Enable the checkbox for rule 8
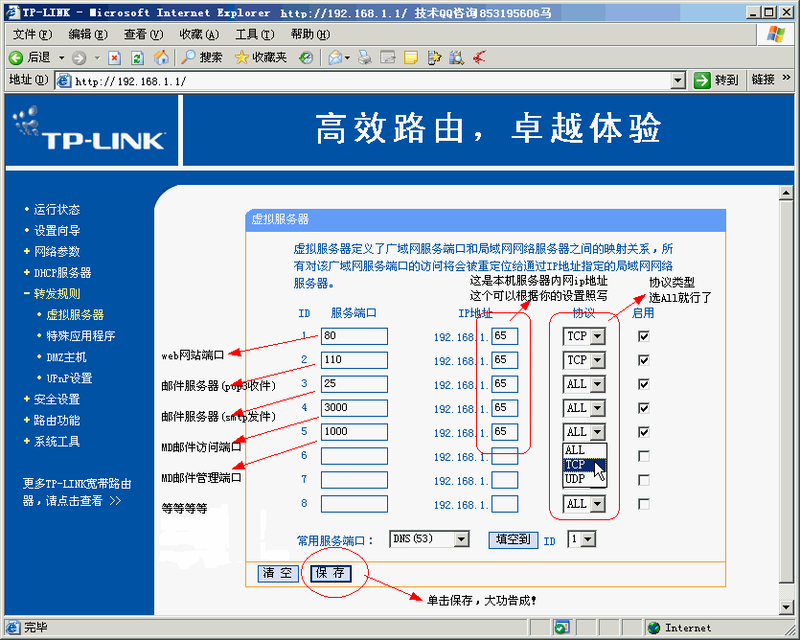This screenshot has height=640, width=800. pyautogui.click(x=644, y=504)
